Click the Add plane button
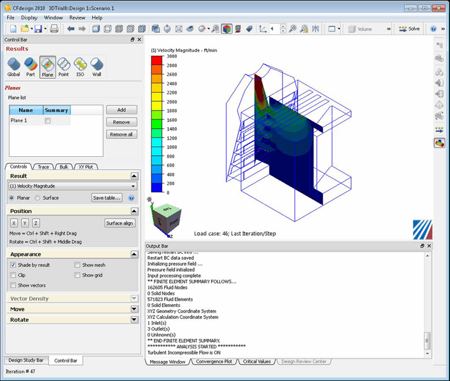Screen dimensions: 450x381 (x=121, y=110)
